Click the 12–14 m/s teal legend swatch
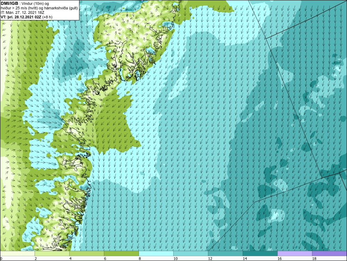 point(226,253)
